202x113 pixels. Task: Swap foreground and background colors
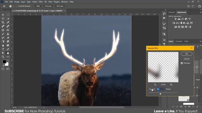point(8,60)
